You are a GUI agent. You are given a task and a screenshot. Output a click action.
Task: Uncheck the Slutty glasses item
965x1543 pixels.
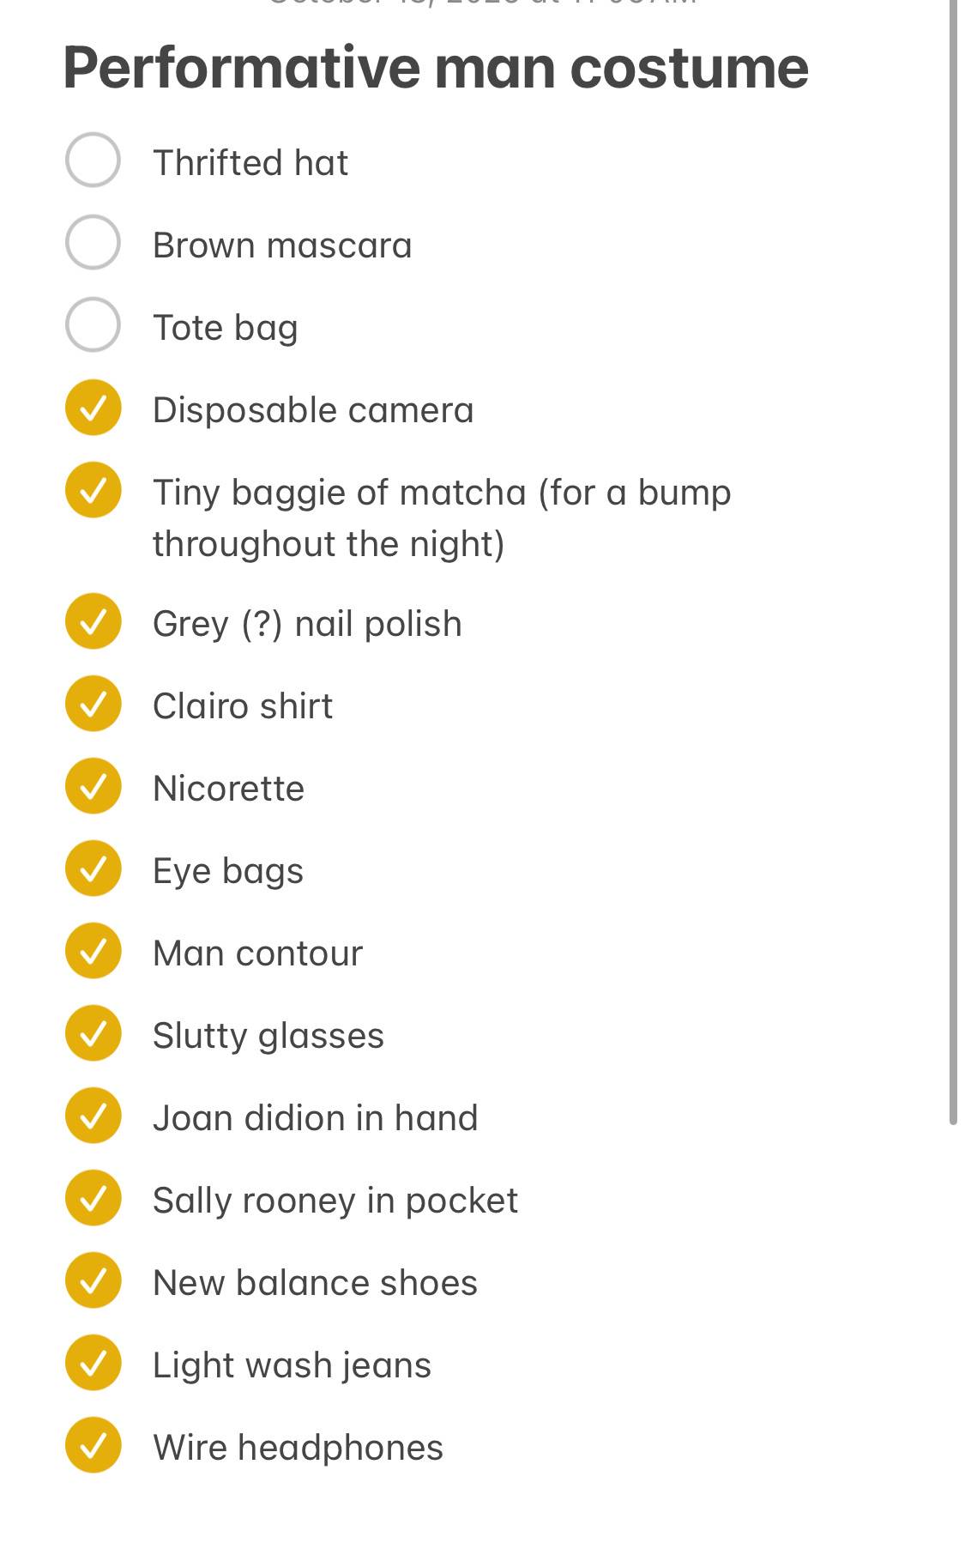pyautogui.click(x=93, y=1033)
